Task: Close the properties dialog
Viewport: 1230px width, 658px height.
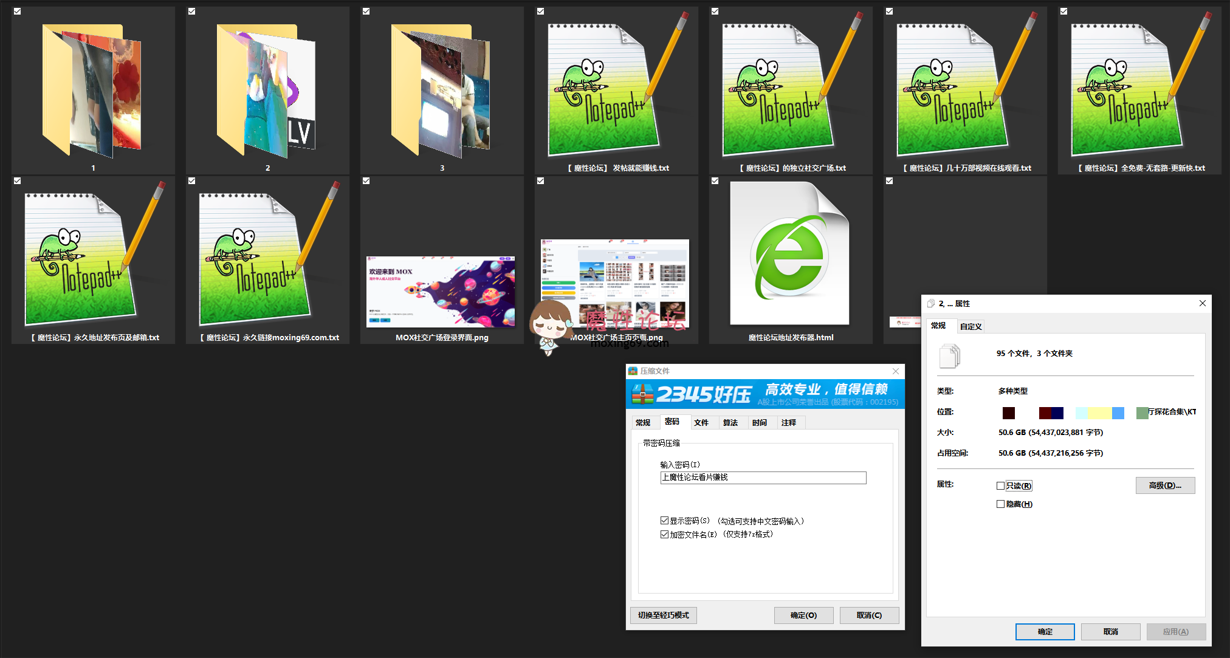Action: (1202, 303)
